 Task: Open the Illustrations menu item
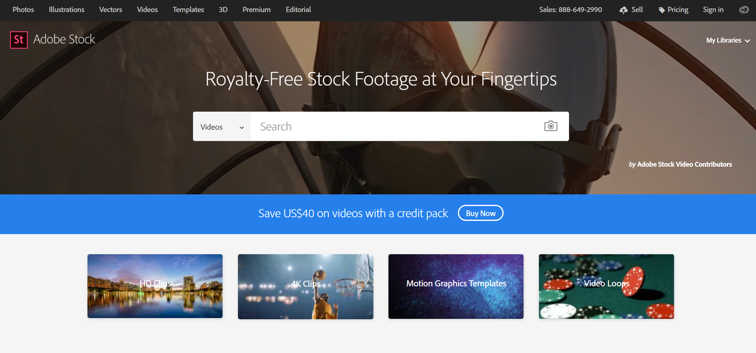point(67,10)
